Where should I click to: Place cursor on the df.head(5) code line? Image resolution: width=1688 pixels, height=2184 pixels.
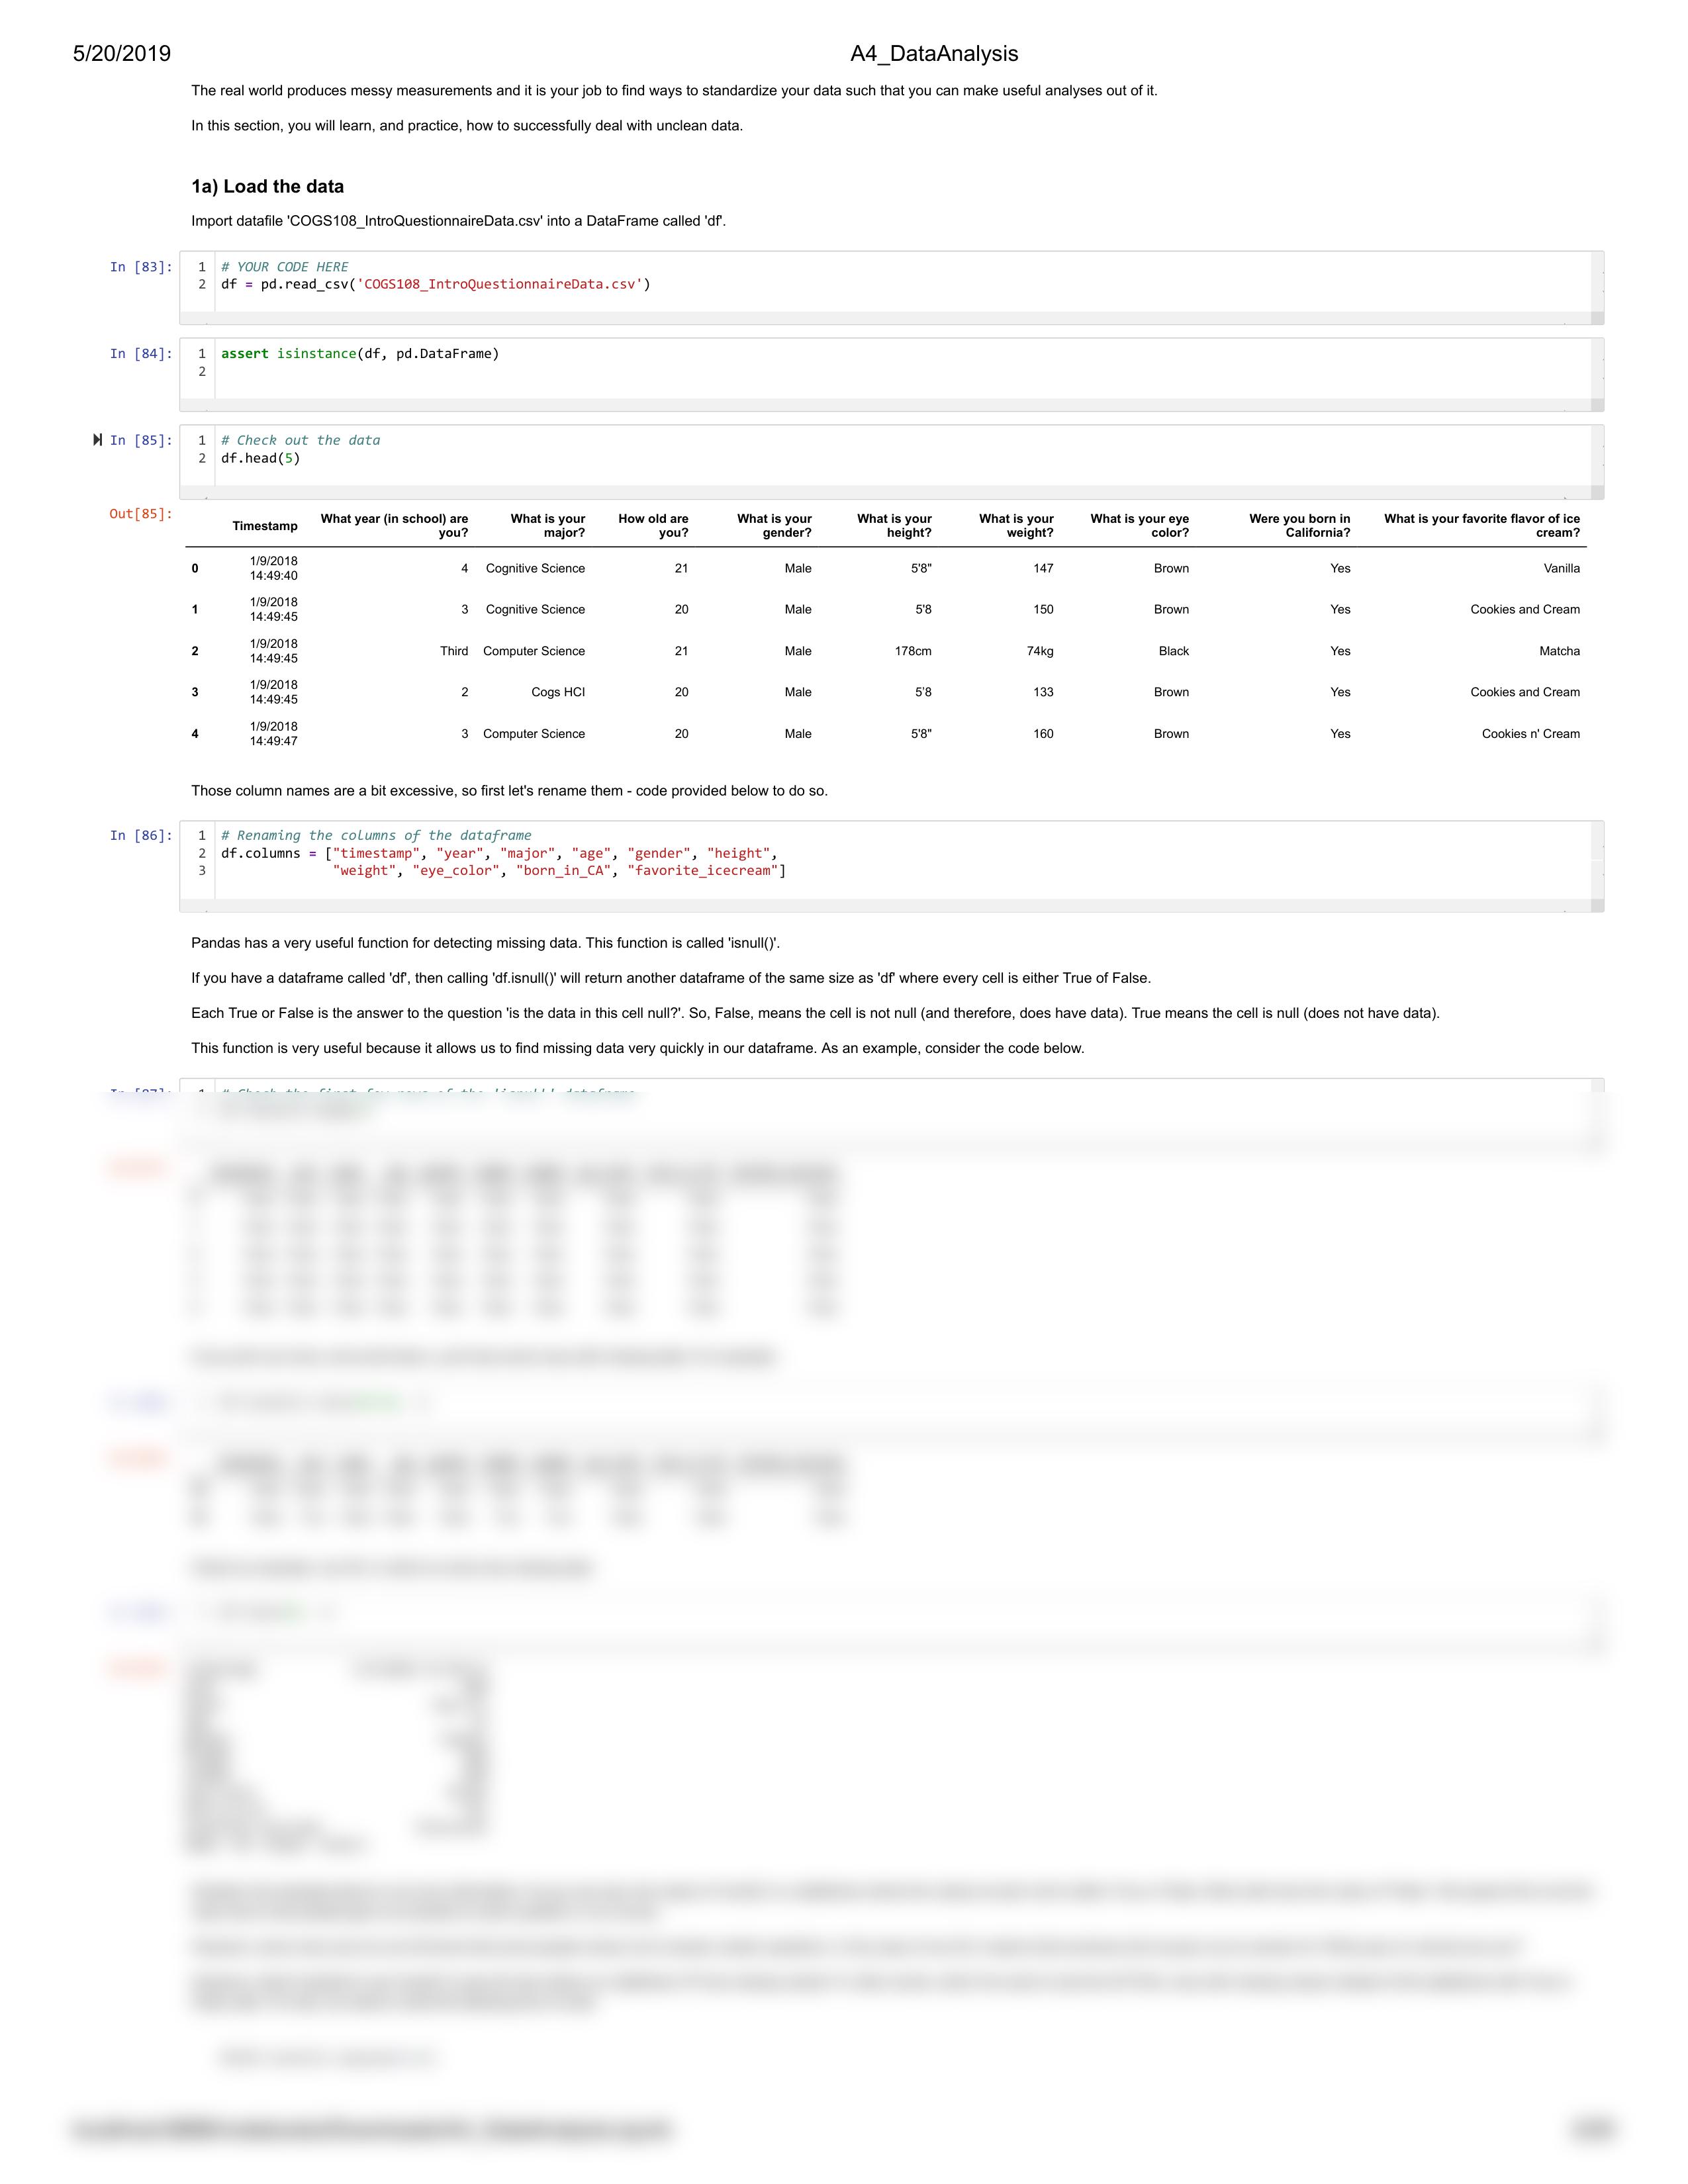pos(260,458)
